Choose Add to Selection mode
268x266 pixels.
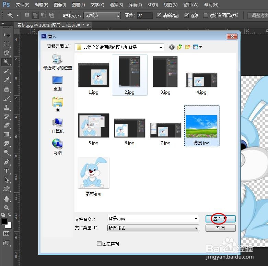(x=35, y=15)
